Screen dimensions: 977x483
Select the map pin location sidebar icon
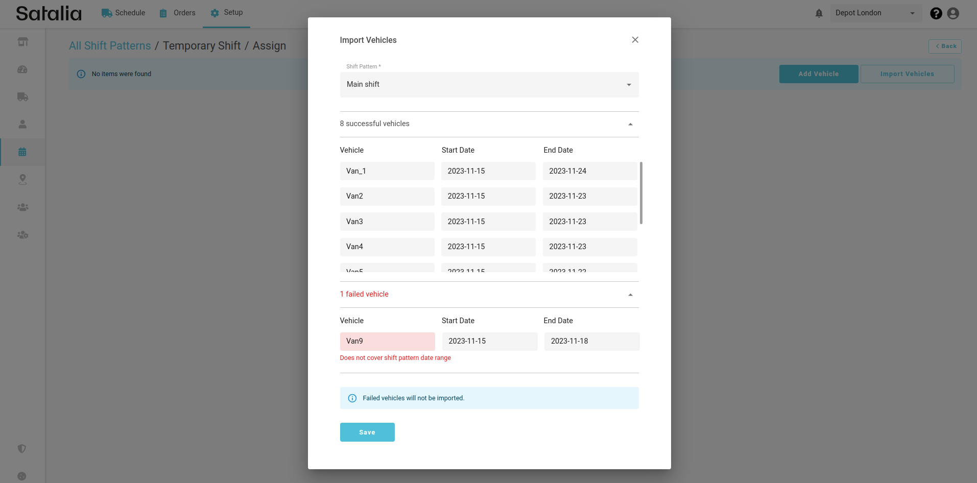(22, 180)
